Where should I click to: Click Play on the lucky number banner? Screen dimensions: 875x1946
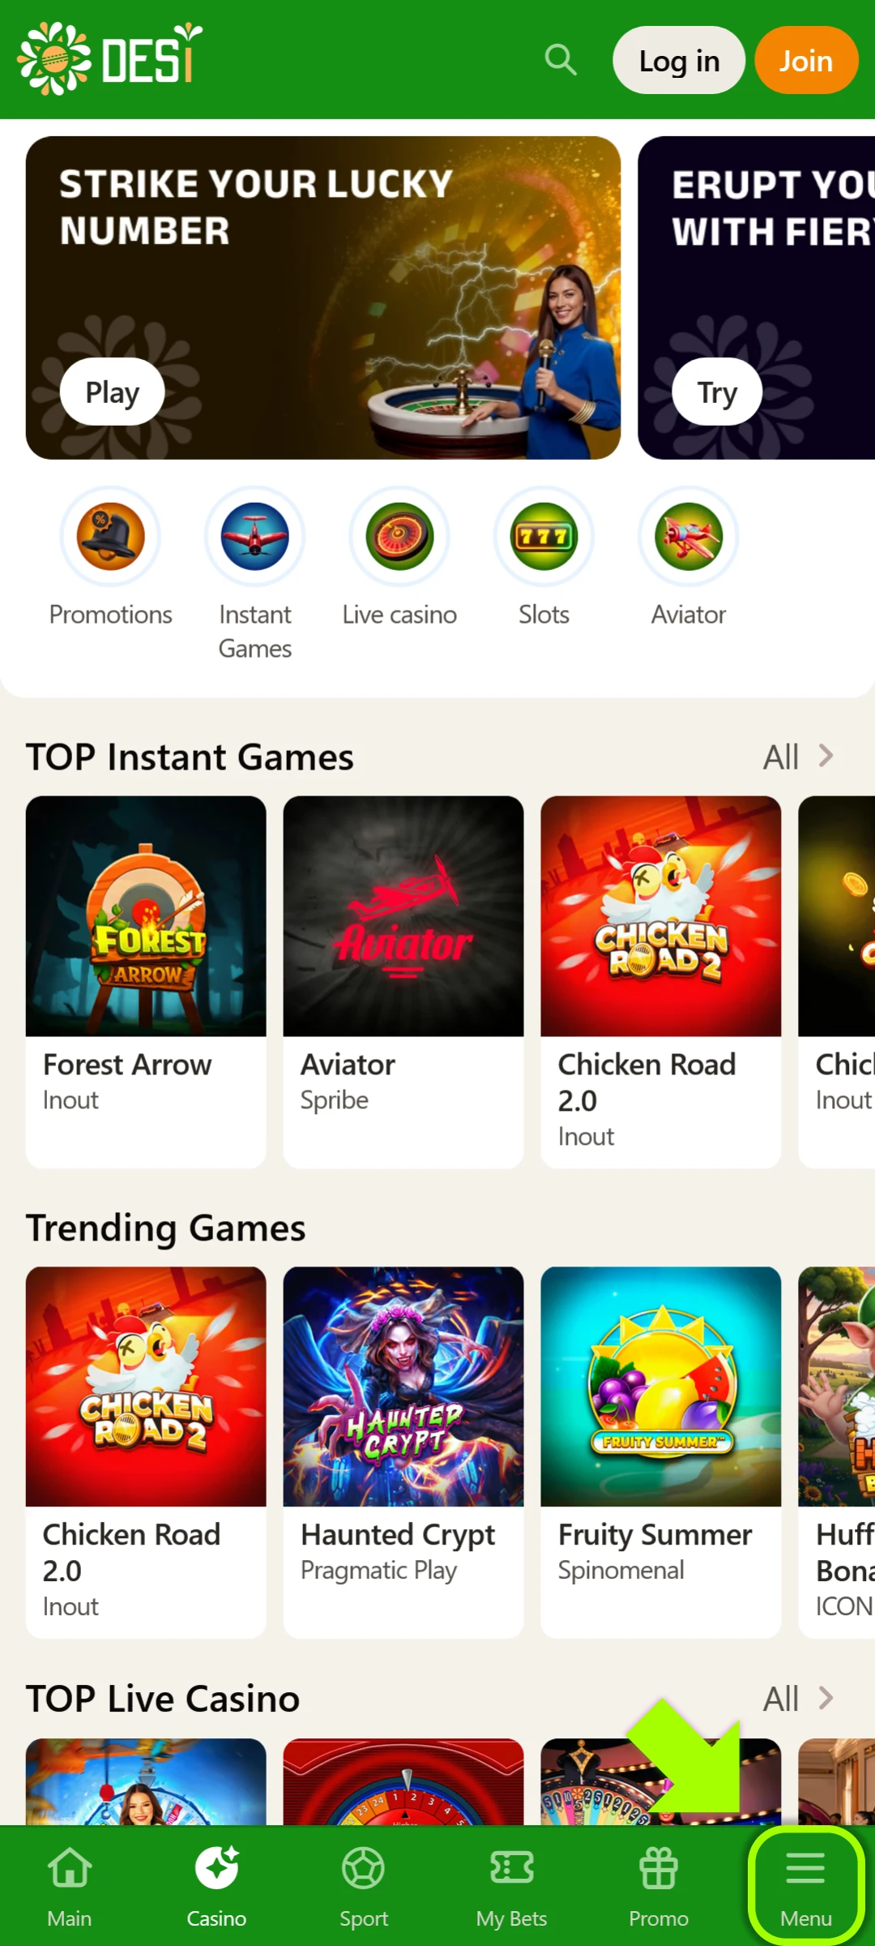click(112, 392)
